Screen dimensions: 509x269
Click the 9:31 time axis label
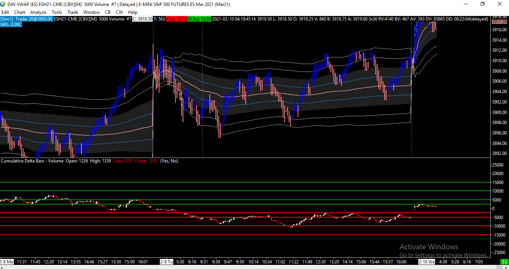(x=204, y=262)
